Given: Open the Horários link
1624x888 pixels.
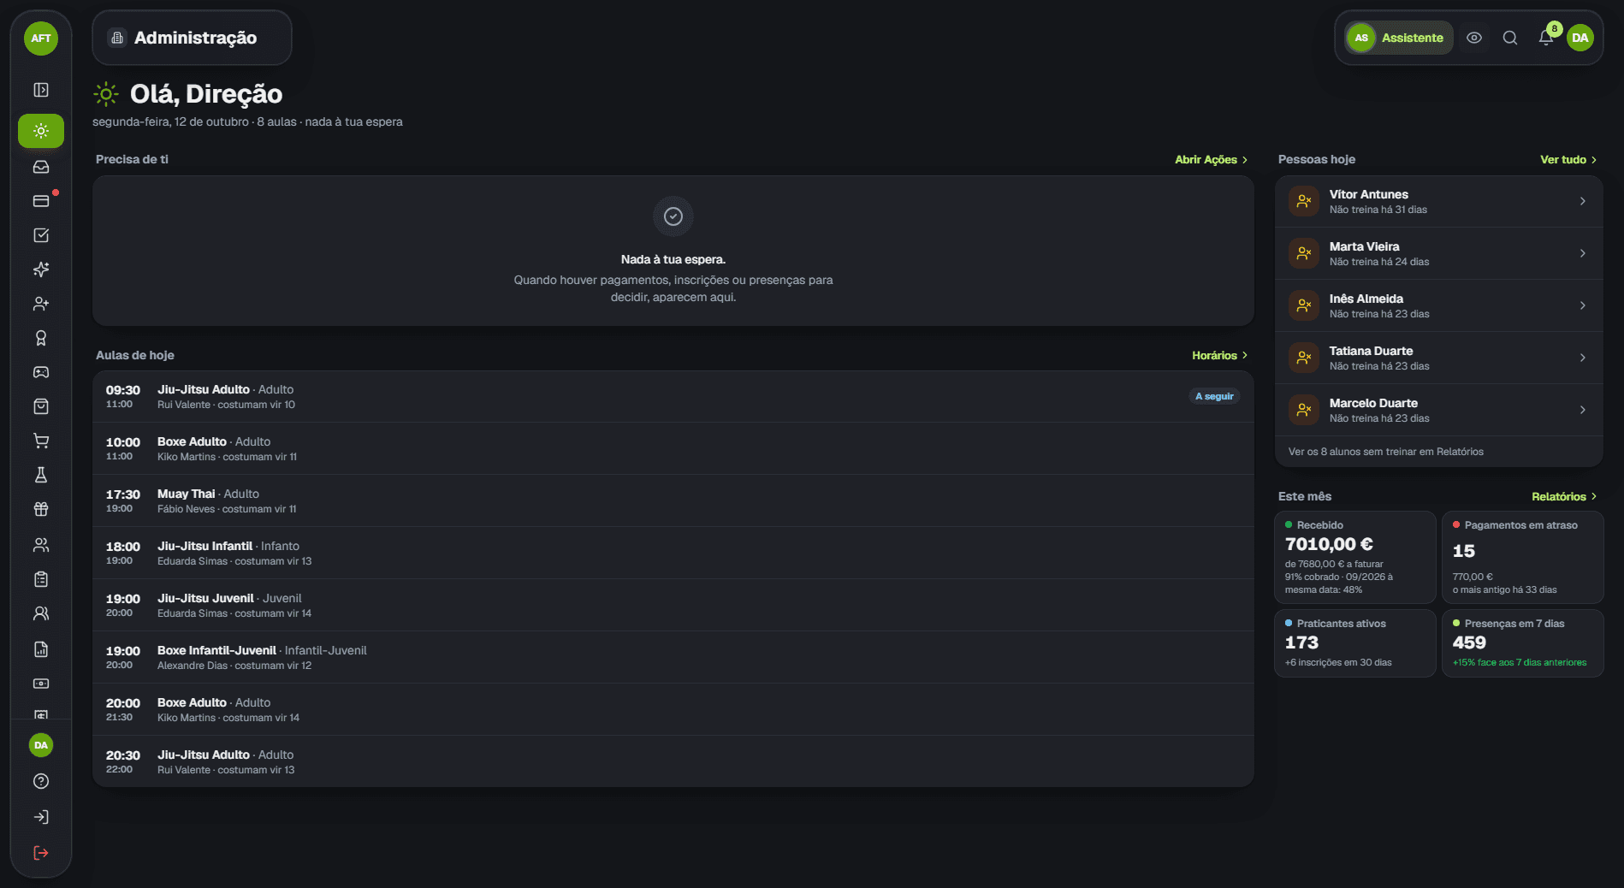Looking at the screenshot, I should (x=1219, y=355).
